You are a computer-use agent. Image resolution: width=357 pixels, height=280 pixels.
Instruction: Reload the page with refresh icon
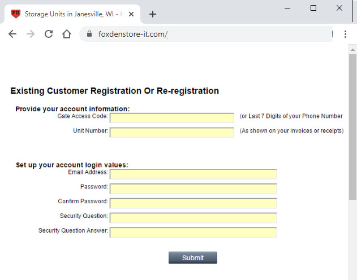[49, 34]
